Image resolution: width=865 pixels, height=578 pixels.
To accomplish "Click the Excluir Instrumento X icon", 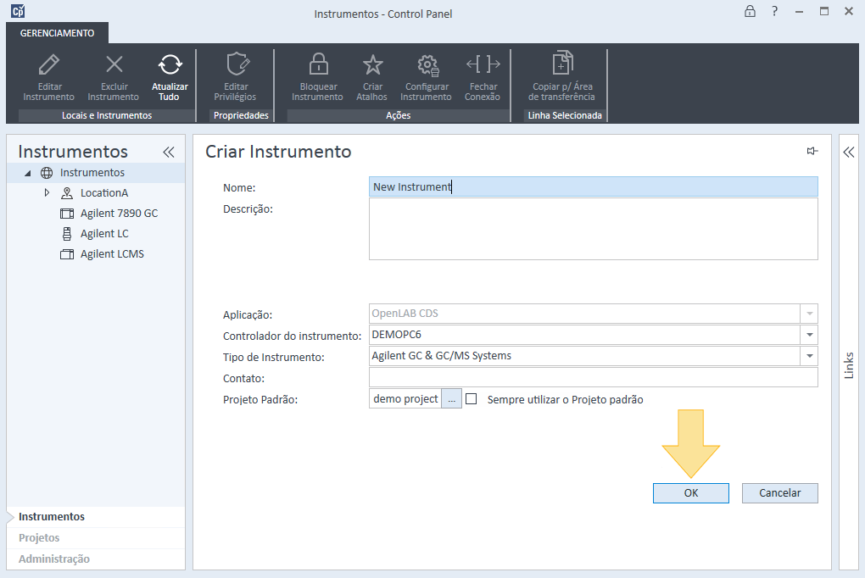I will click(114, 64).
